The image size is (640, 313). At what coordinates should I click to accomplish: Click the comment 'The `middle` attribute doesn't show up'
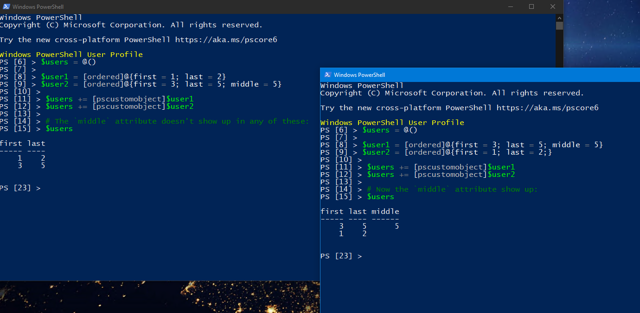point(177,121)
